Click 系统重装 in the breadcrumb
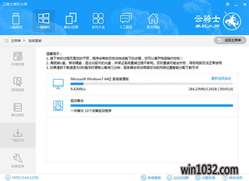249x181 pixels. coord(35,41)
